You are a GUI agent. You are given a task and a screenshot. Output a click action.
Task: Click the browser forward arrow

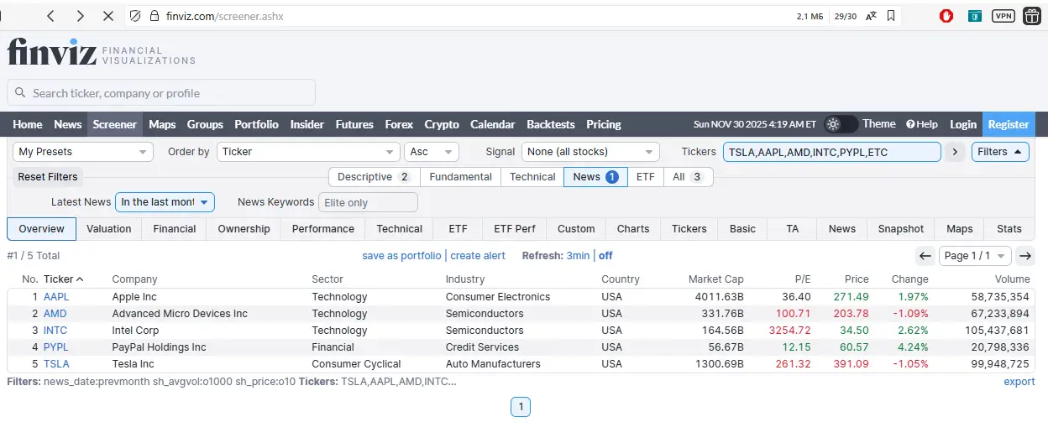point(80,16)
